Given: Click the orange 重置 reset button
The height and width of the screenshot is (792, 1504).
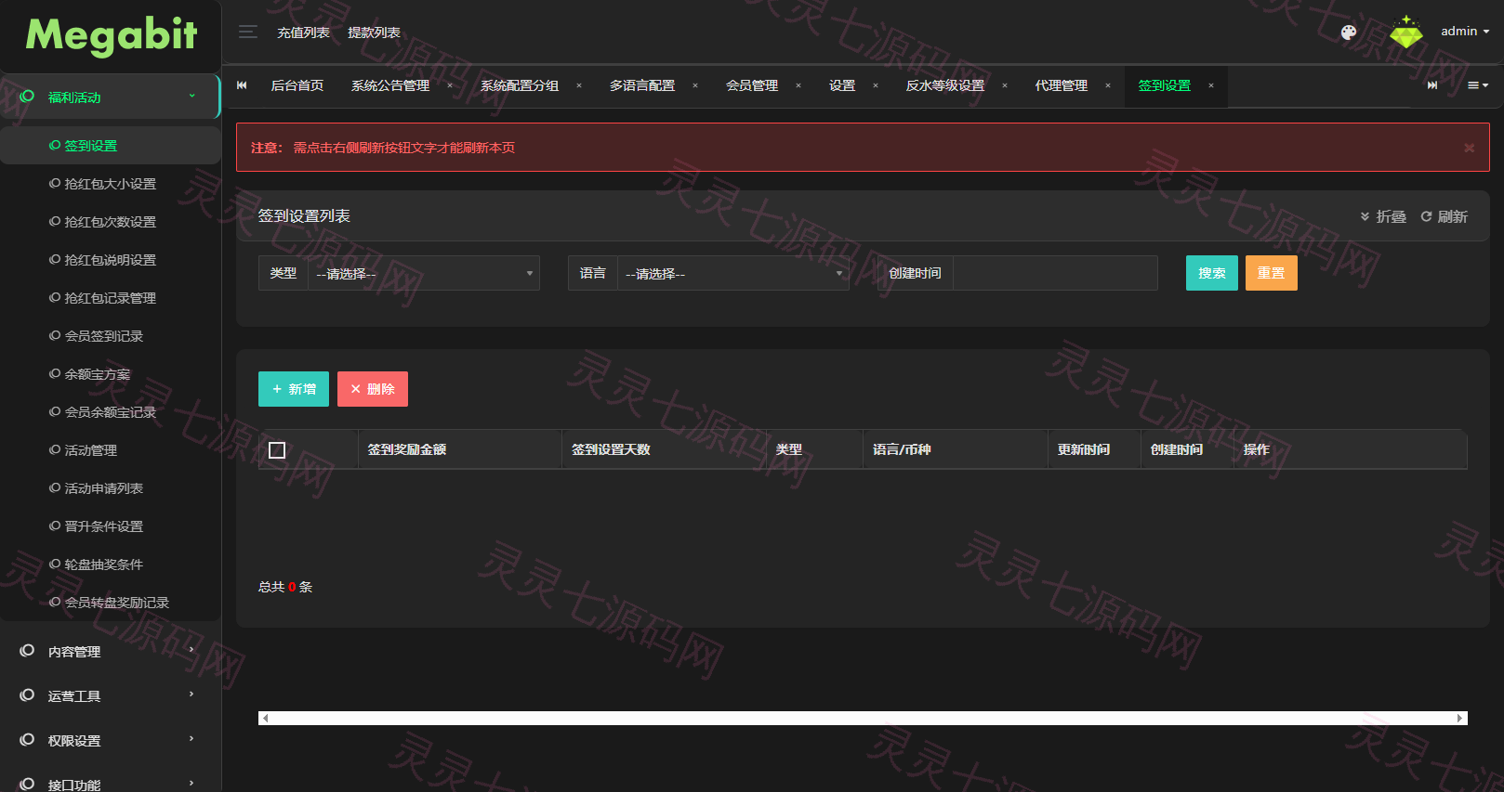Looking at the screenshot, I should coord(1272,273).
